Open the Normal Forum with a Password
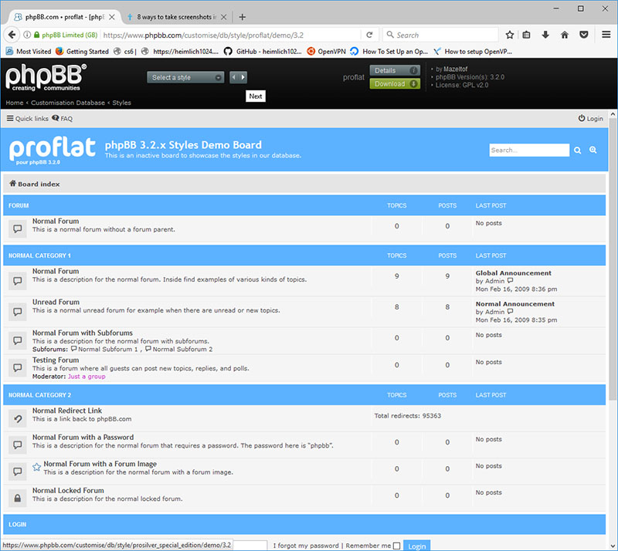 [83, 437]
